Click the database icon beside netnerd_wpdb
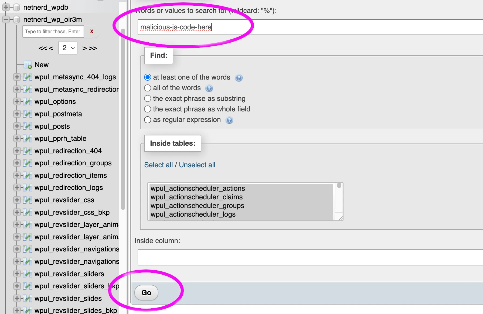Screen dimensions: 483x314 point(16,7)
